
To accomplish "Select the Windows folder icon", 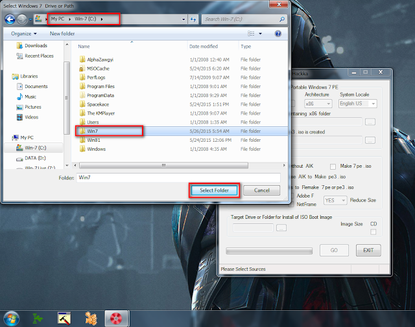I will pos(82,149).
